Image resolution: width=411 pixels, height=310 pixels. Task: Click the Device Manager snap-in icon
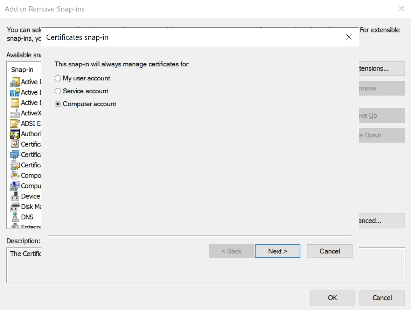(x=15, y=196)
